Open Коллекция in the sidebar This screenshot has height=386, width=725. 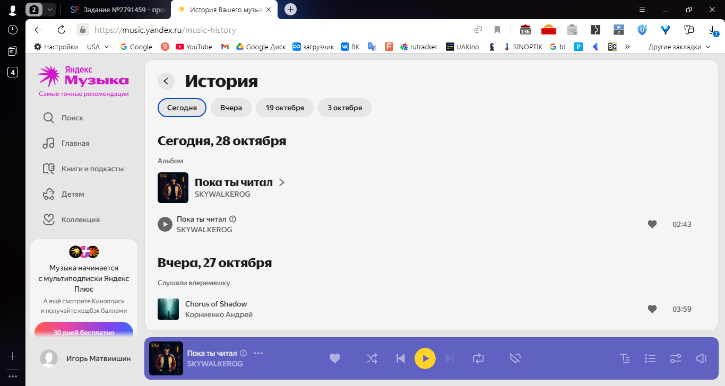point(72,220)
